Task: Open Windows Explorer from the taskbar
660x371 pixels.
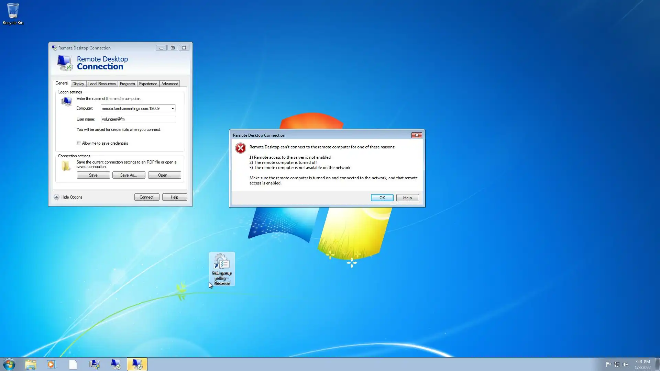Action: 31,364
